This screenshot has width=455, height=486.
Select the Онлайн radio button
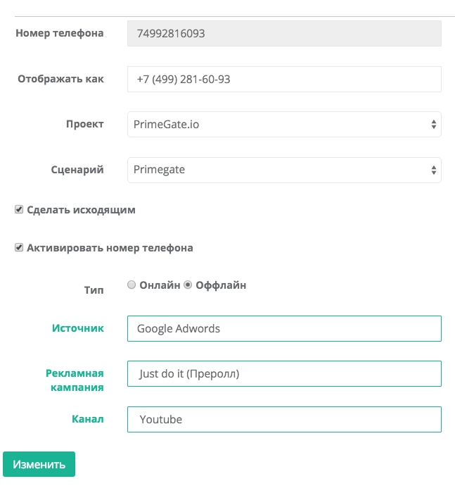(132, 285)
